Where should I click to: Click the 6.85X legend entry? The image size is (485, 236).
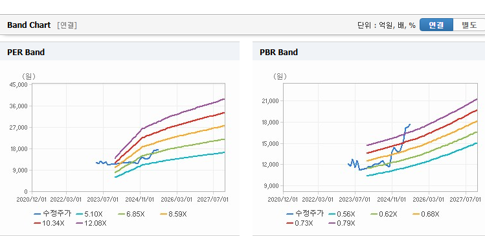coord(131,214)
